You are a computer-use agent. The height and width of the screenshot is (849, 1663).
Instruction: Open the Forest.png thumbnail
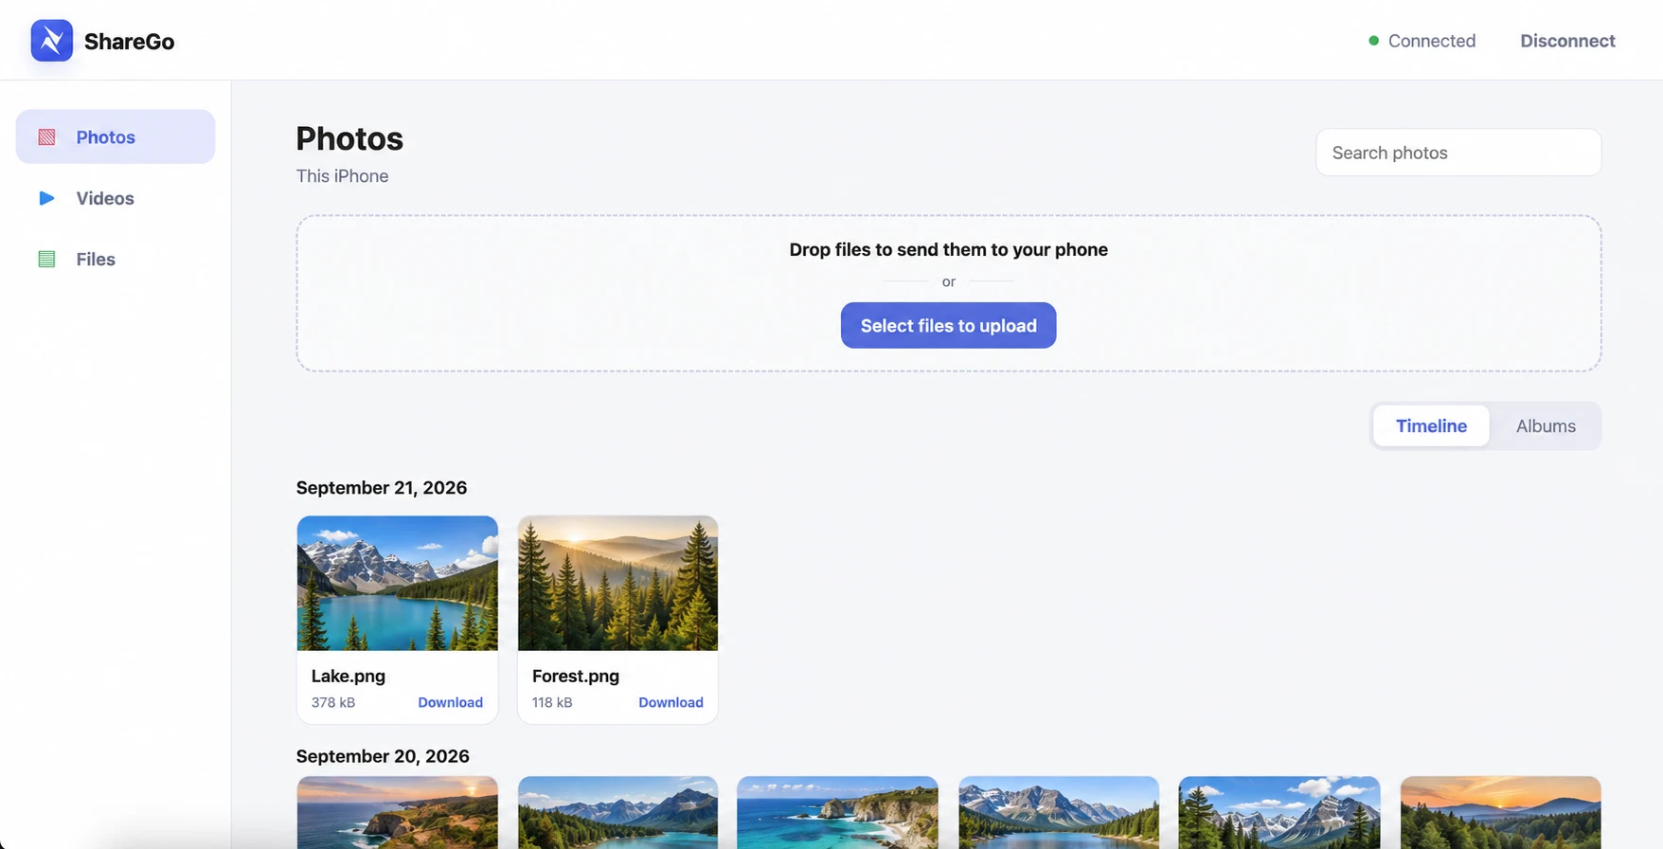tap(617, 583)
